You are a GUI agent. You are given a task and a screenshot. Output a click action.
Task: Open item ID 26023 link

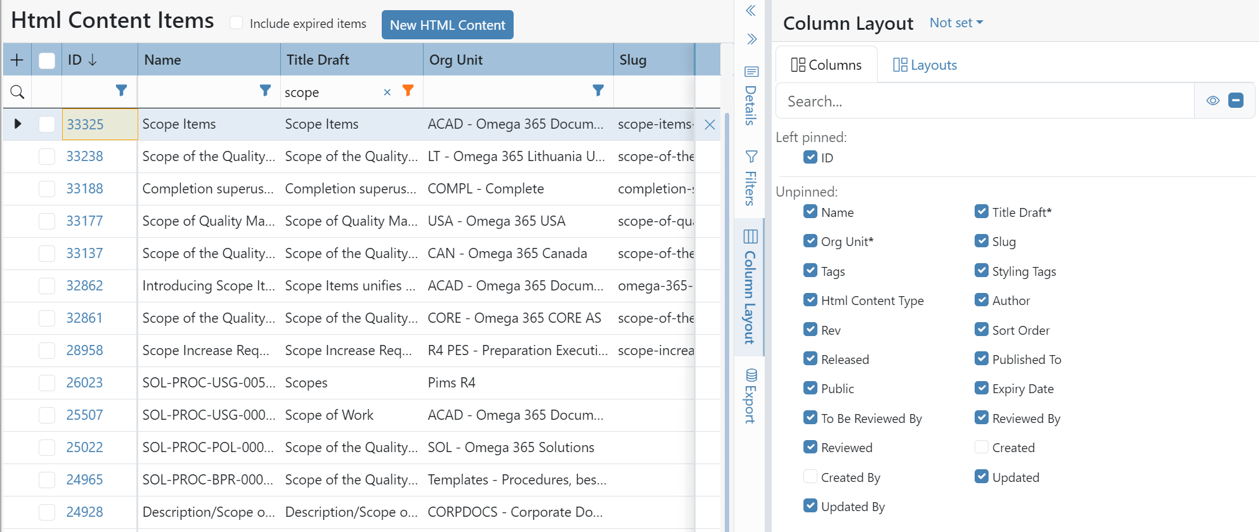85,383
